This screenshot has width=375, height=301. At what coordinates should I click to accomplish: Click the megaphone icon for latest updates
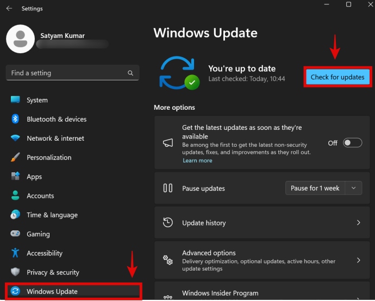click(168, 143)
